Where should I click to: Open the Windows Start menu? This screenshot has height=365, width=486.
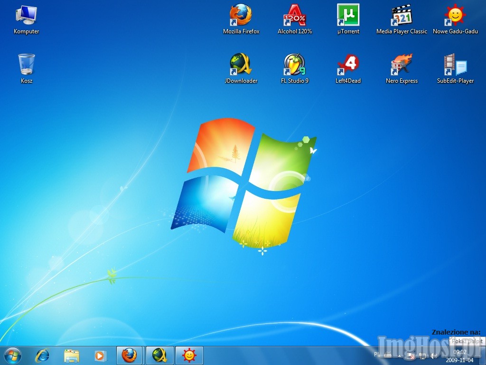point(13,355)
